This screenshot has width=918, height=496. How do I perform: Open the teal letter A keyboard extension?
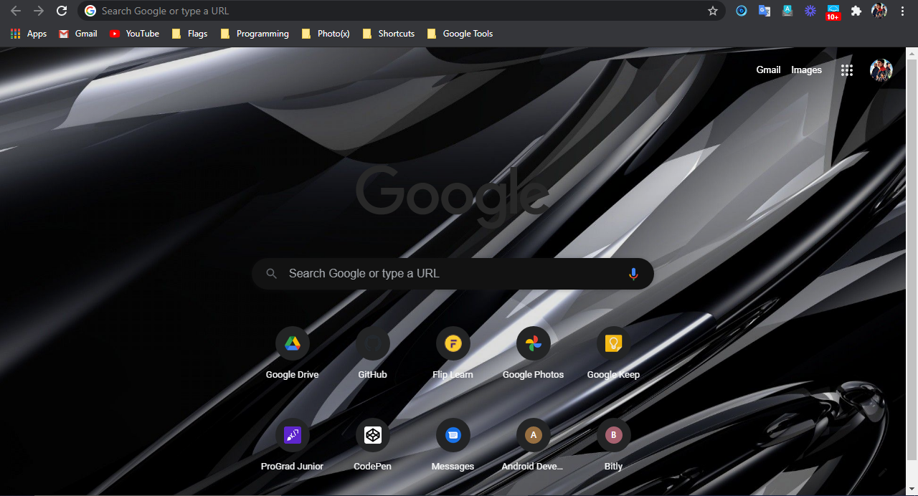click(x=787, y=11)
